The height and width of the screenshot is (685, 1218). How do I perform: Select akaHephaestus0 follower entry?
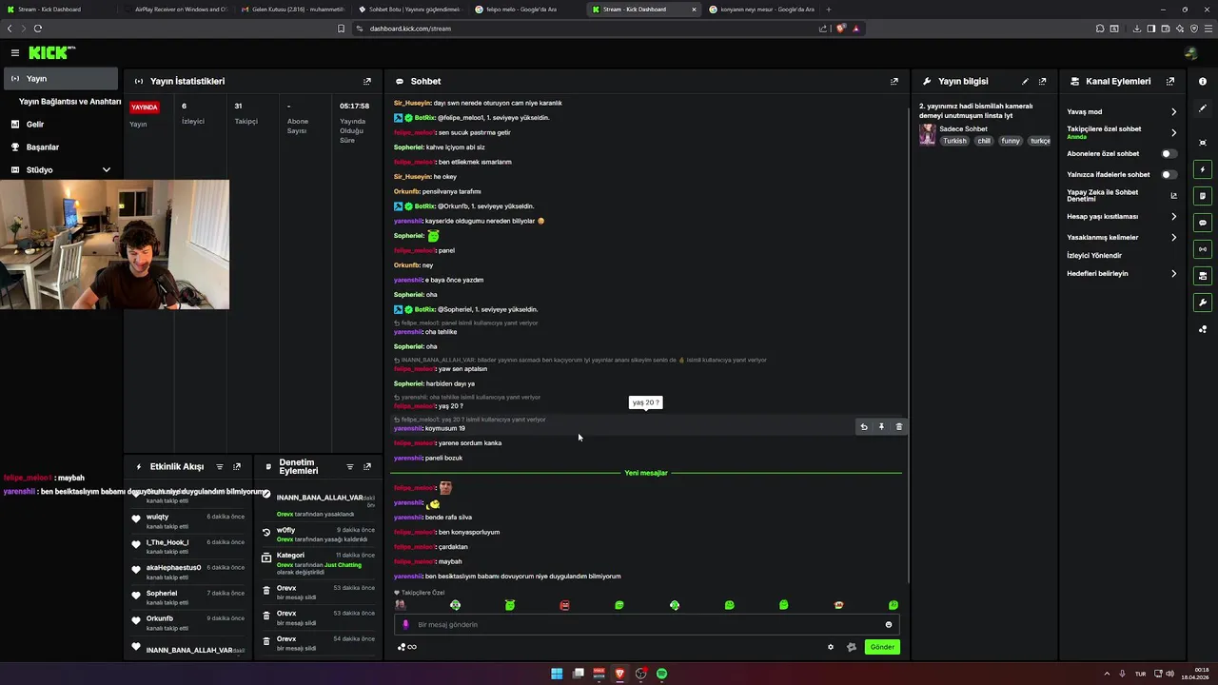[188, 572]
